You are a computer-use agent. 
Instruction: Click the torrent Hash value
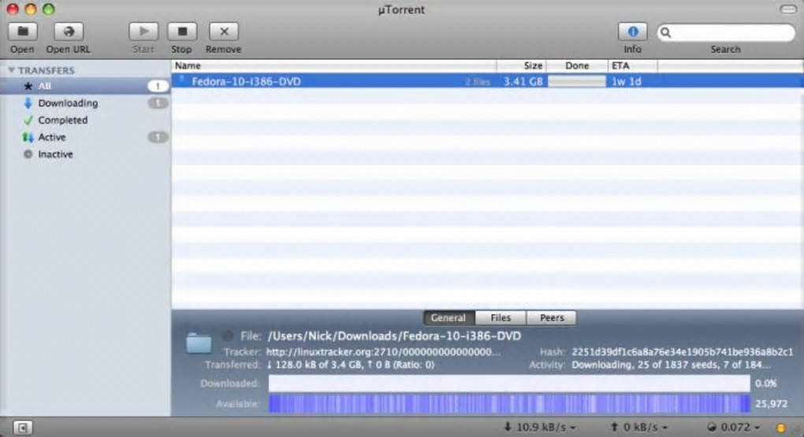tap(683, 352)
